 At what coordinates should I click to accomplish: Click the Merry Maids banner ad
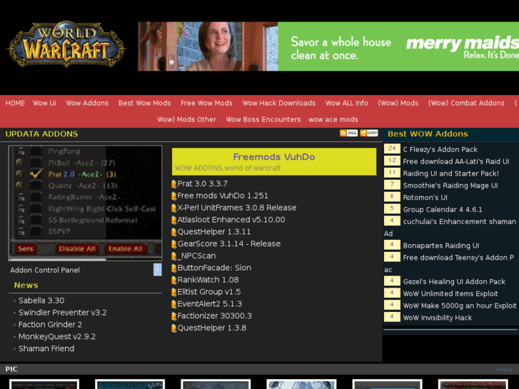click(x=328, y=46)
